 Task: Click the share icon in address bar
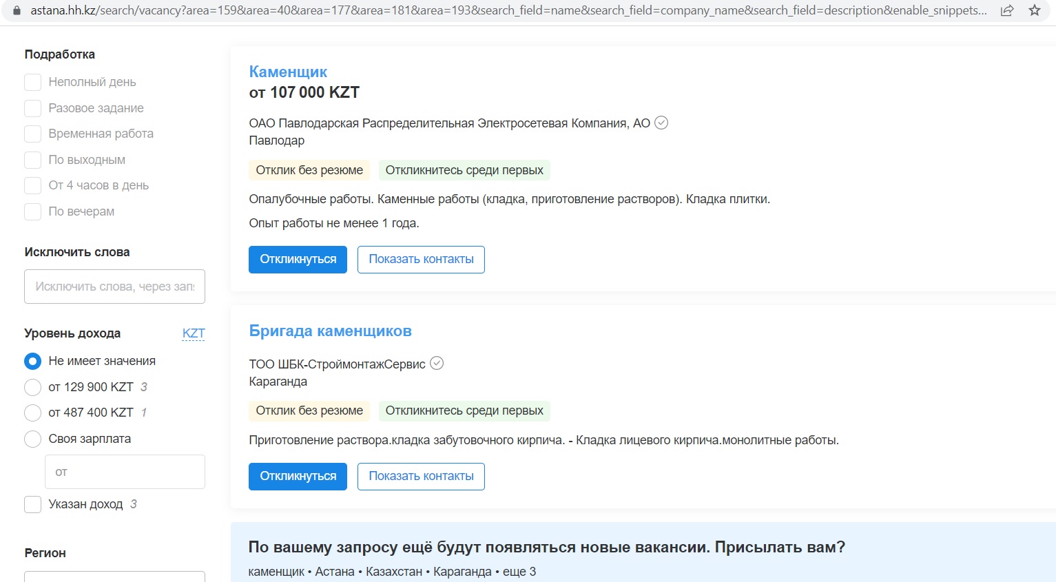(x=1007, y=10)
